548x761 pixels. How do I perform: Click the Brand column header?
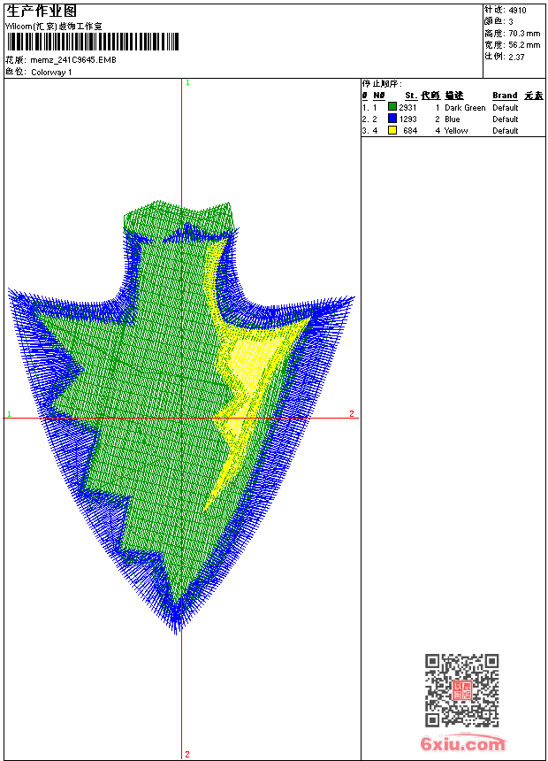(505, 96)
